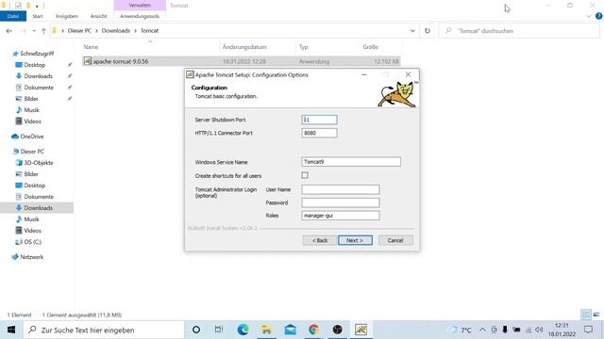Expand address bar history dropdown
604x339 pixels.
(412, 31)
